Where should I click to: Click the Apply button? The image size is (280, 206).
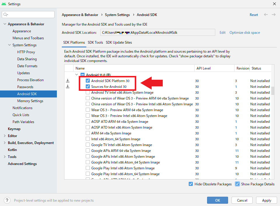266,200
